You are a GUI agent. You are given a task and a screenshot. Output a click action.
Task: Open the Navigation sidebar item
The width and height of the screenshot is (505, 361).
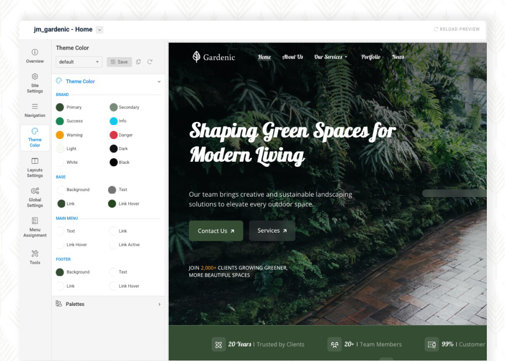coord(35,110)
